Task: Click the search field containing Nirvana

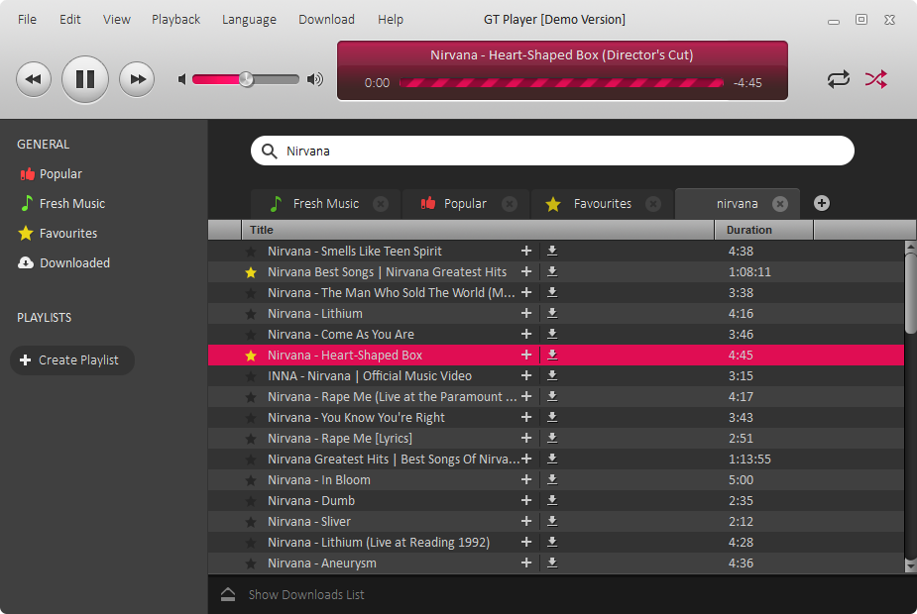Action: 552,152
